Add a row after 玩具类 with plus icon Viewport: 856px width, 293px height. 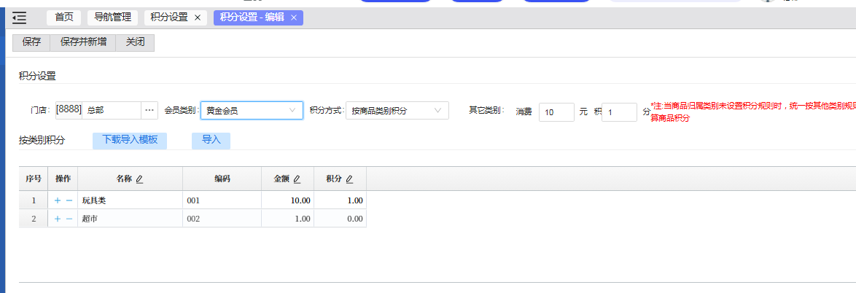point(58,200)
